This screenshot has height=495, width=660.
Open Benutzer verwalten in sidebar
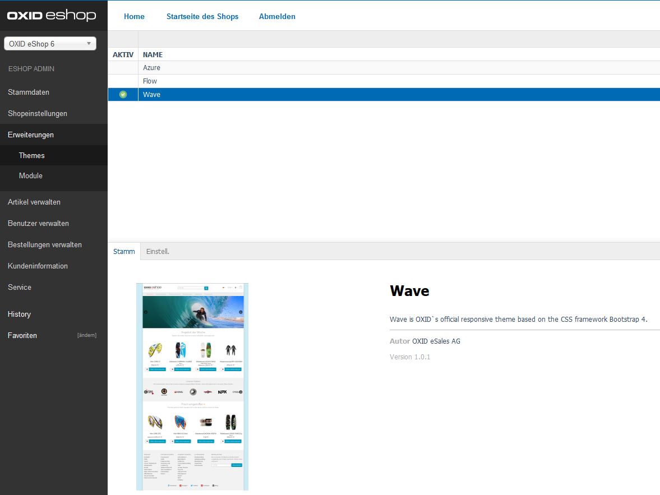(x=38, y=223)
